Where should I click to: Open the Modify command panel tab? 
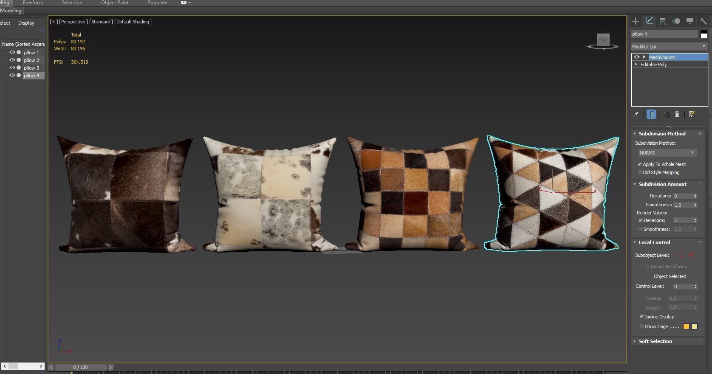coord(649,21)
